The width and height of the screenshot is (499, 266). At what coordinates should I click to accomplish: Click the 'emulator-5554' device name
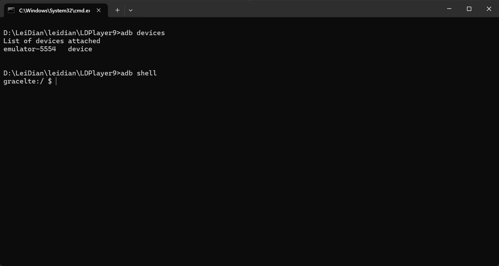[x=30, y=49]
